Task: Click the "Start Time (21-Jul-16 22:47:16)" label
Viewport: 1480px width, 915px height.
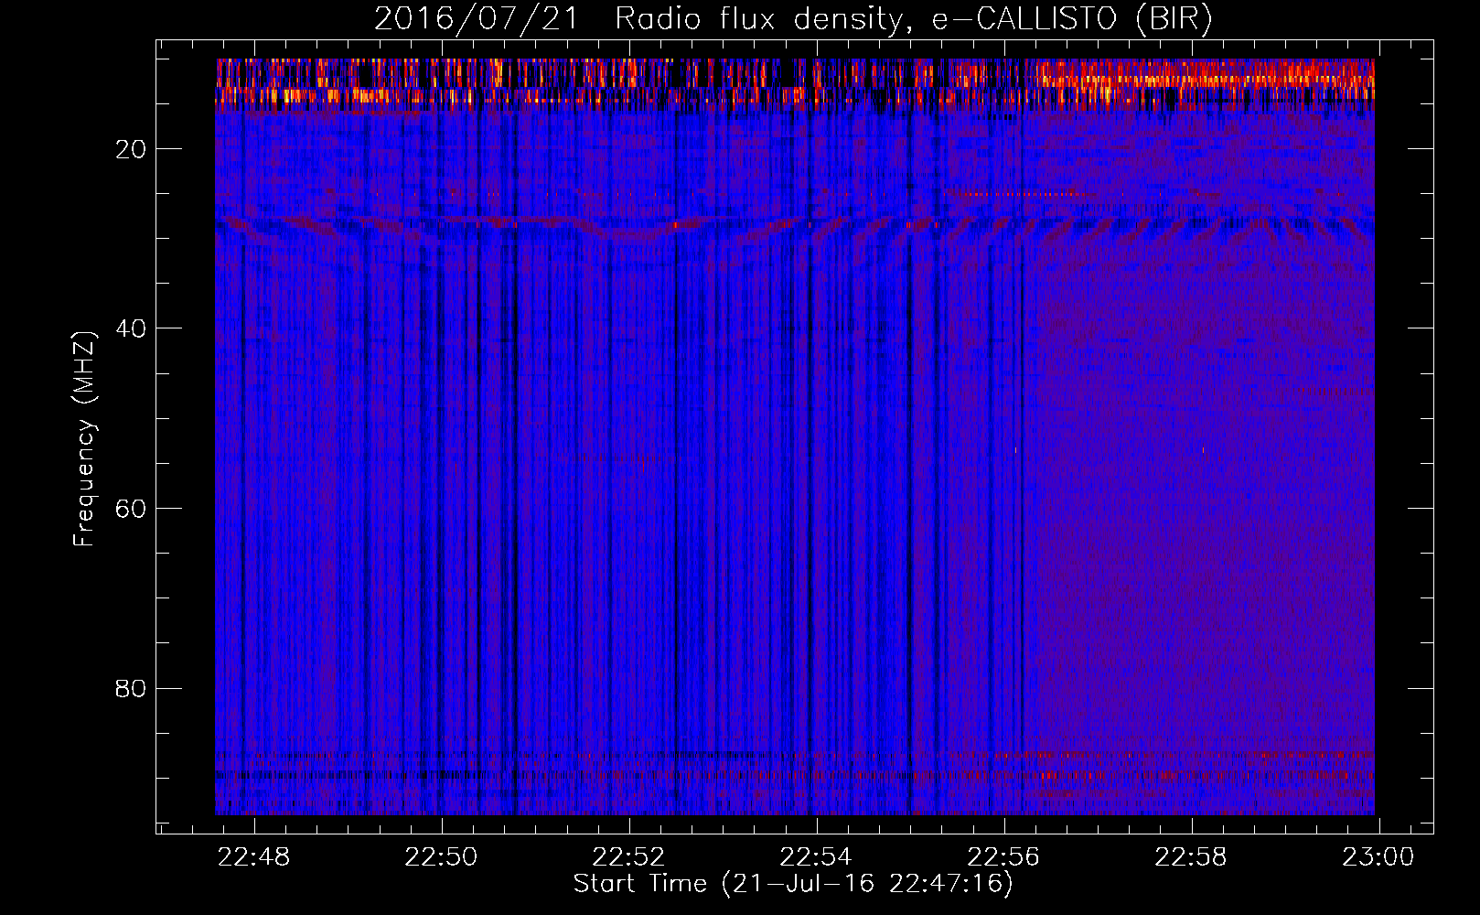Action: coord(794,884)
